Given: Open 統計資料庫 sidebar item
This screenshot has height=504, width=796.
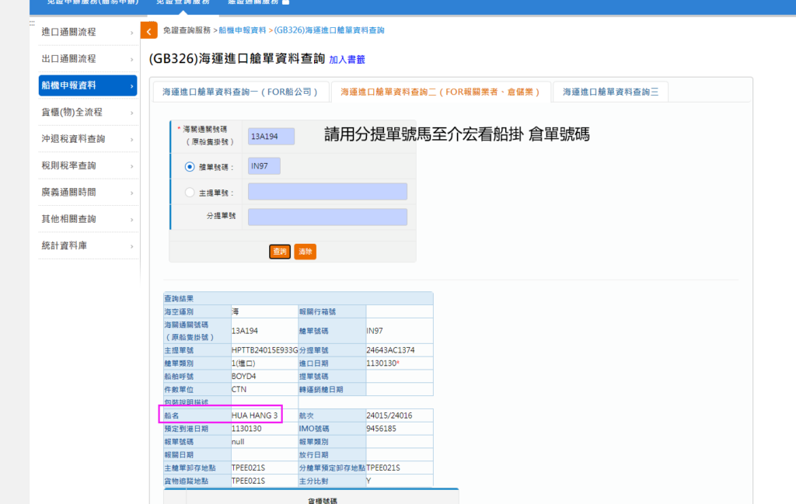Looking at the screenshot, I should pyautogui.click(x=88, y=245).
